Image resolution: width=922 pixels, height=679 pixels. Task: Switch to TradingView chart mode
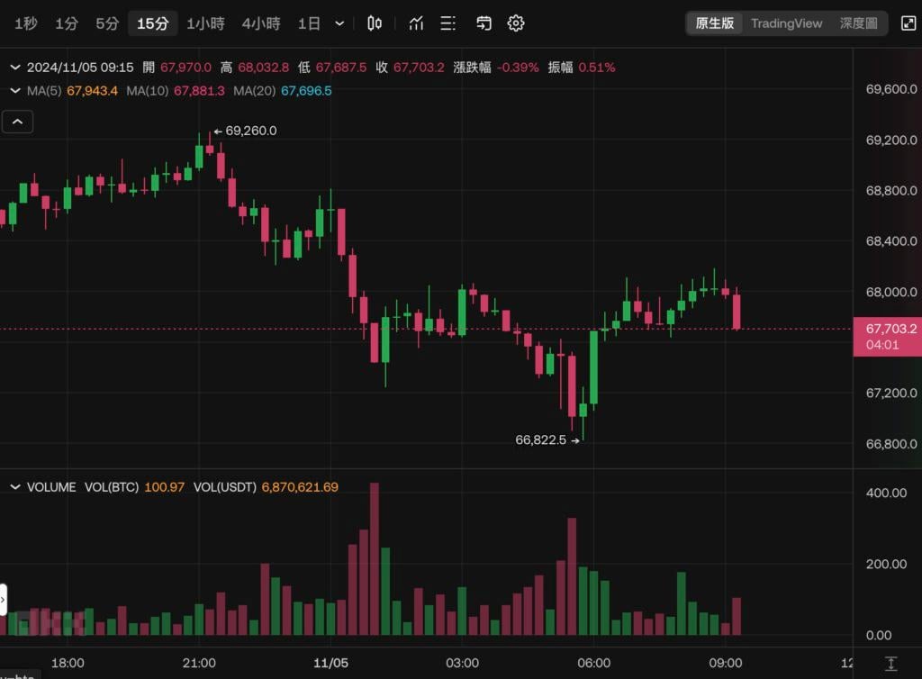pyautogui.click(x=786, y=23)
